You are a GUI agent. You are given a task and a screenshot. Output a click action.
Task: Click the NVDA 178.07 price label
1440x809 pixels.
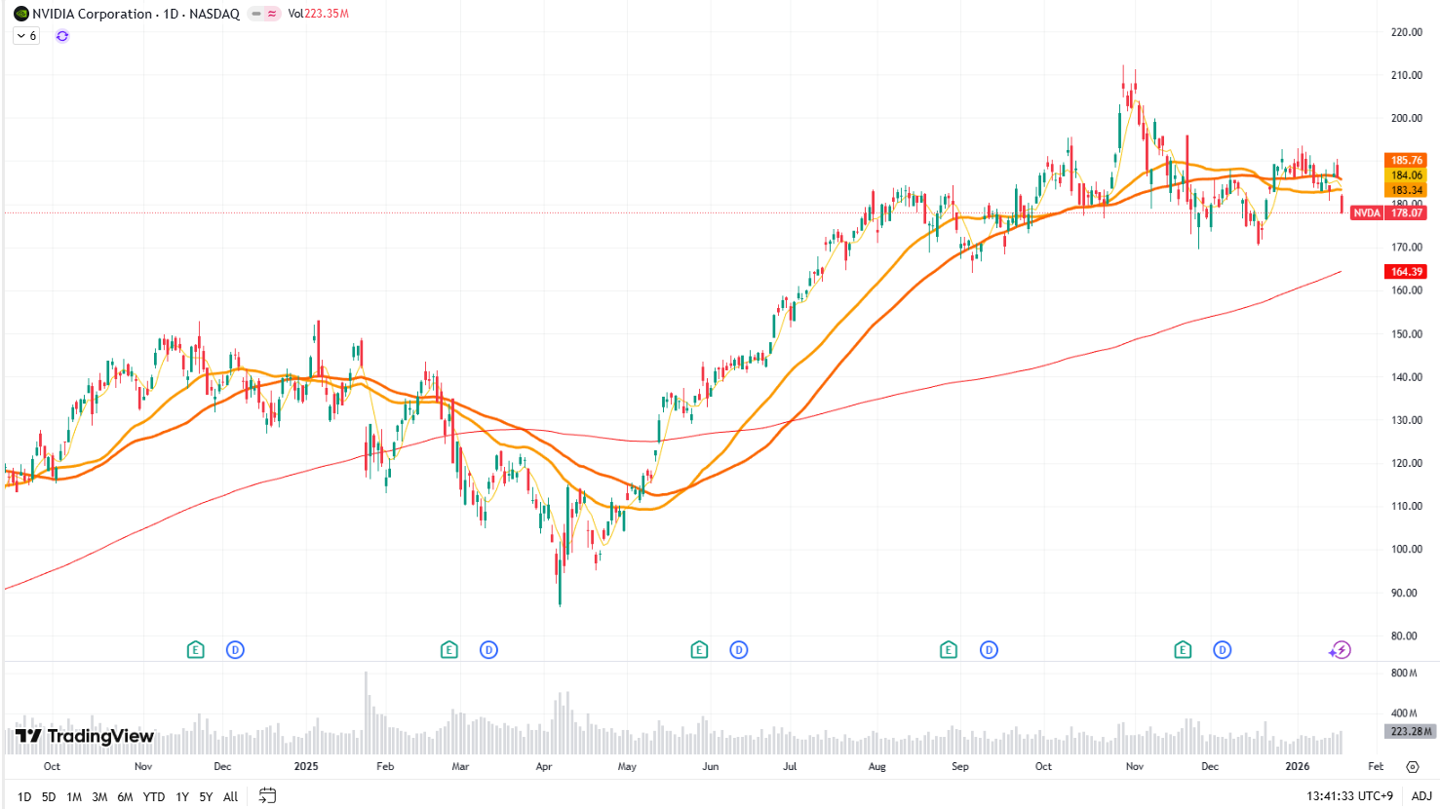1388,212
